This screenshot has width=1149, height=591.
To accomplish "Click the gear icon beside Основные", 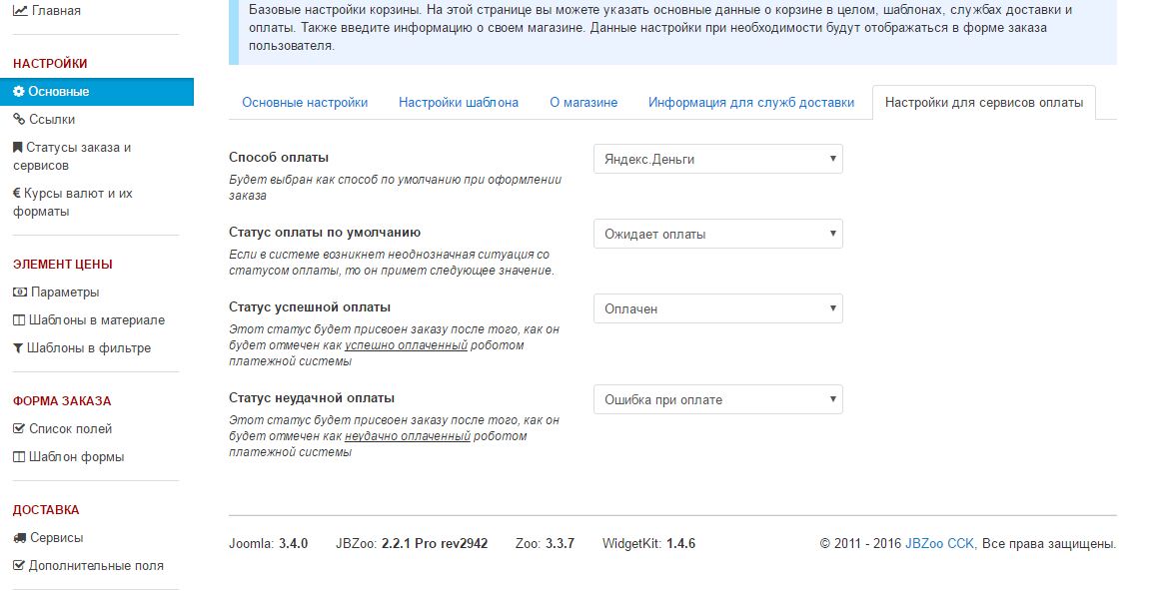I will pyautogui.click(x=19, y=92).
